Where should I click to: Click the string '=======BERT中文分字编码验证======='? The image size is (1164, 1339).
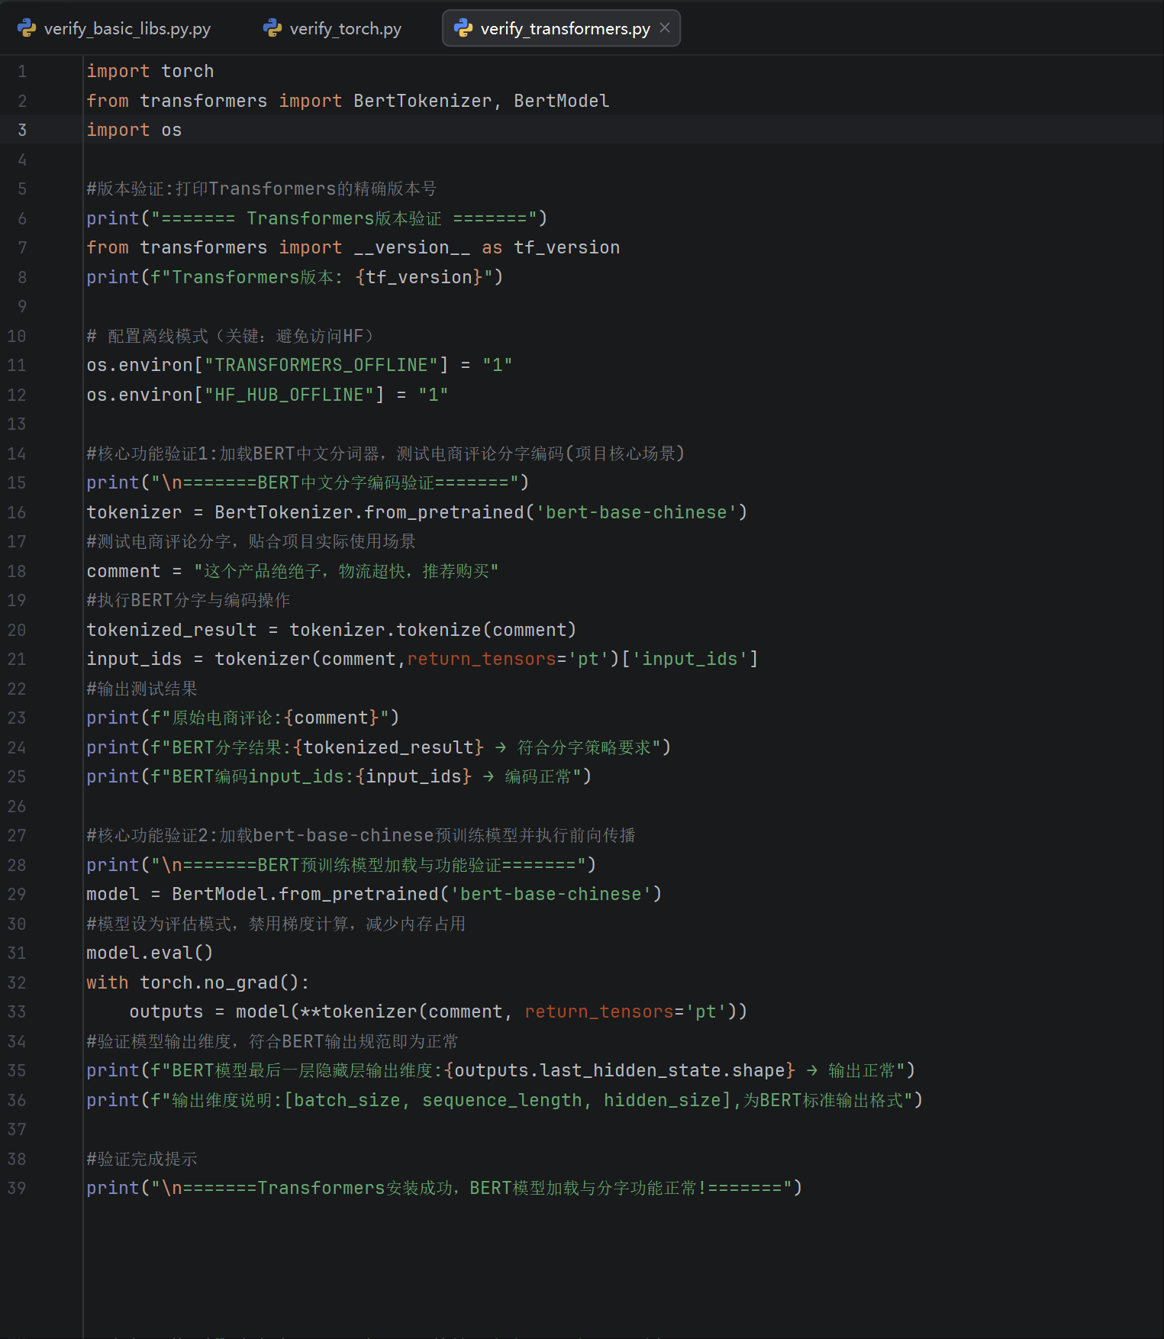point(335,482)
